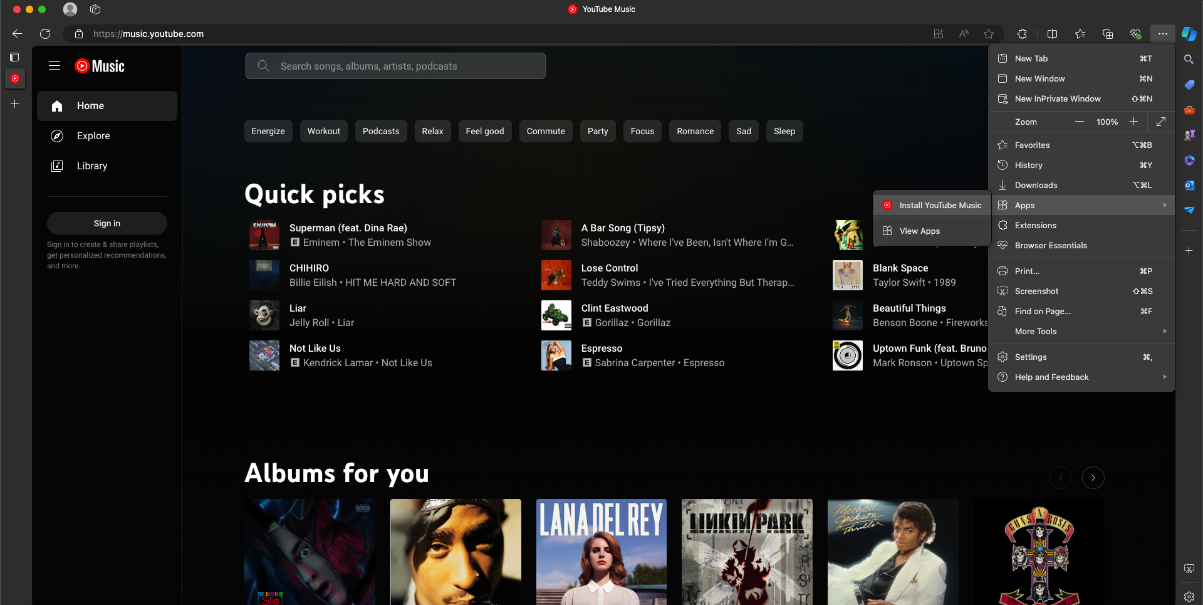Select Find on Page menu entry

(1082, 311)
